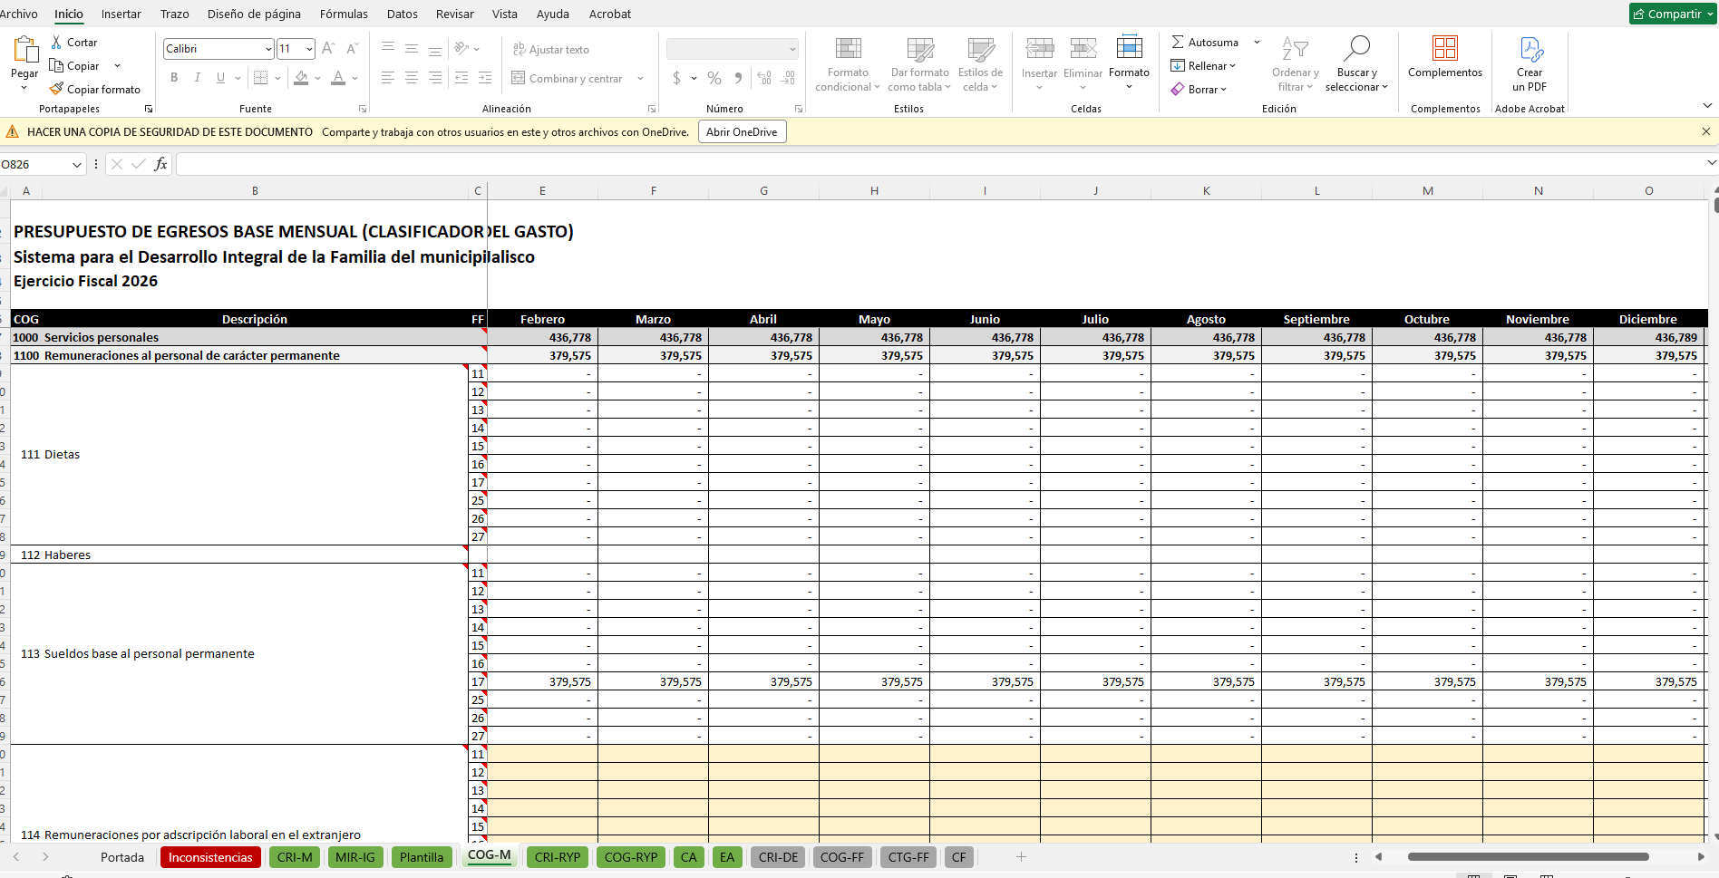Toggle Ajustar texto wrap

[x=550, y=50]
